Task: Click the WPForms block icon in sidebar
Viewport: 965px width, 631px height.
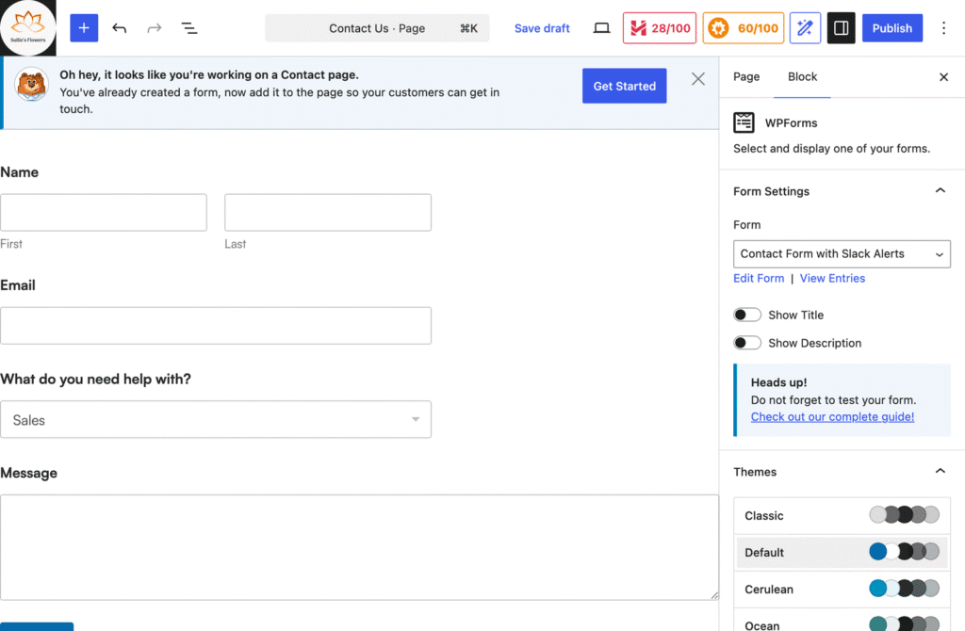Action: coord(744,122)
